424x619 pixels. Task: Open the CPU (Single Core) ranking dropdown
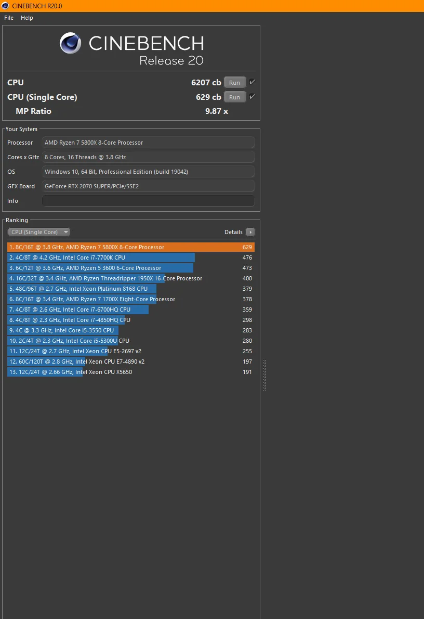(x=39, y=232)
